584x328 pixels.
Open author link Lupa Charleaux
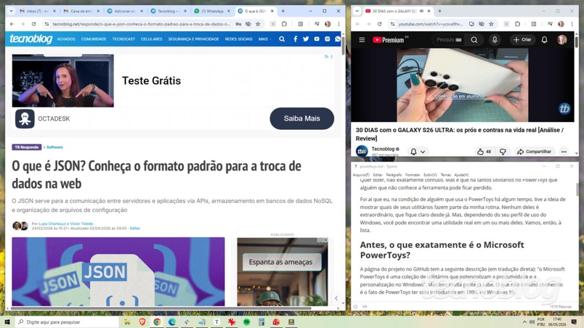click(x=52, y=223)
